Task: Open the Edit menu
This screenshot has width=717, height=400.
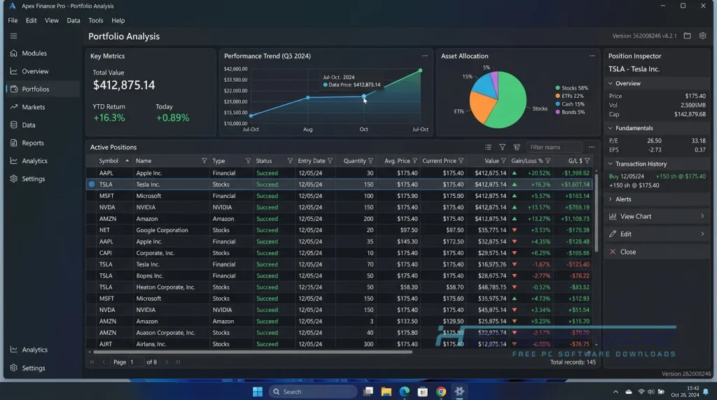Action: (x=31, y=20)
